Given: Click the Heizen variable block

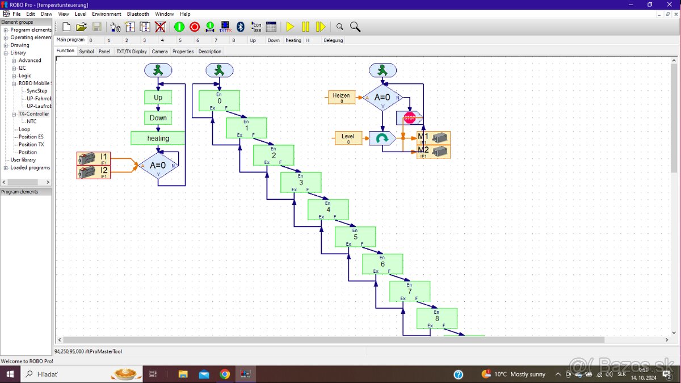Looking at the screenshot, I should click(x=342, y=98).
